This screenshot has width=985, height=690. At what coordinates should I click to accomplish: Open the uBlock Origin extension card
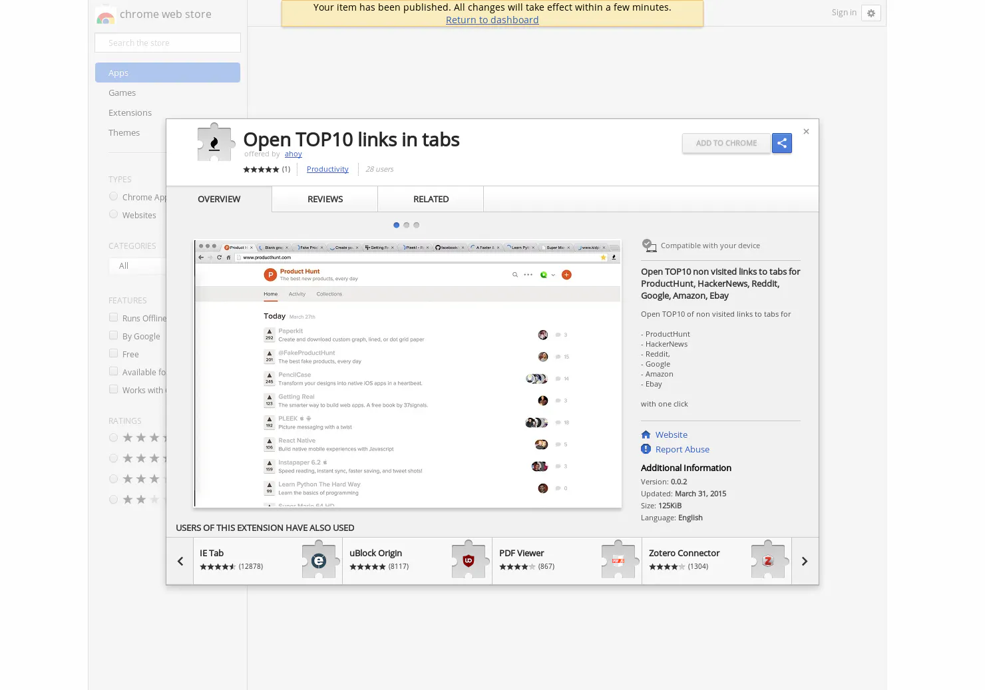pos(417,561)
